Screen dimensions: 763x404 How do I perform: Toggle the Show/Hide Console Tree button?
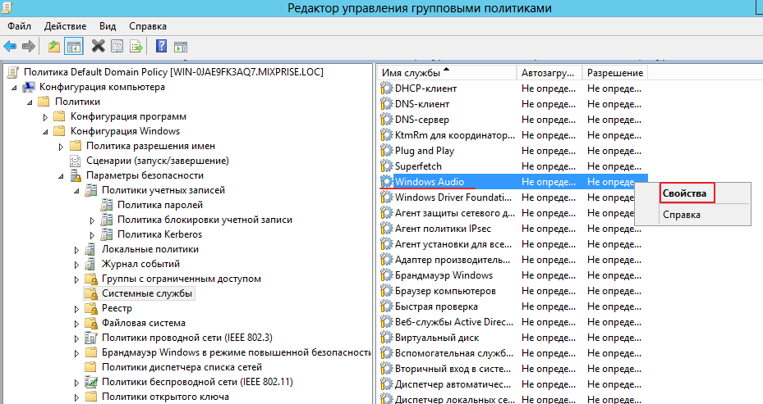click(x=74, y=46)
